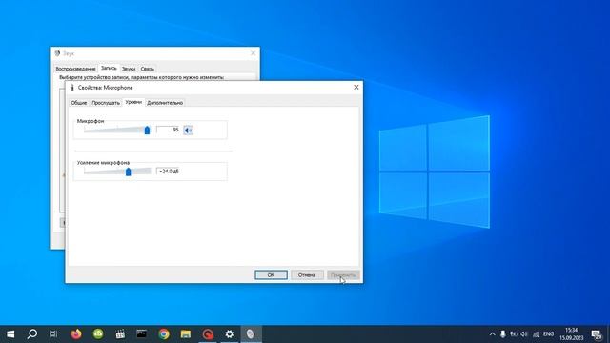Click the microphone icon in system tray
Viewport: 610px width, 343px height.
point(503,334)
